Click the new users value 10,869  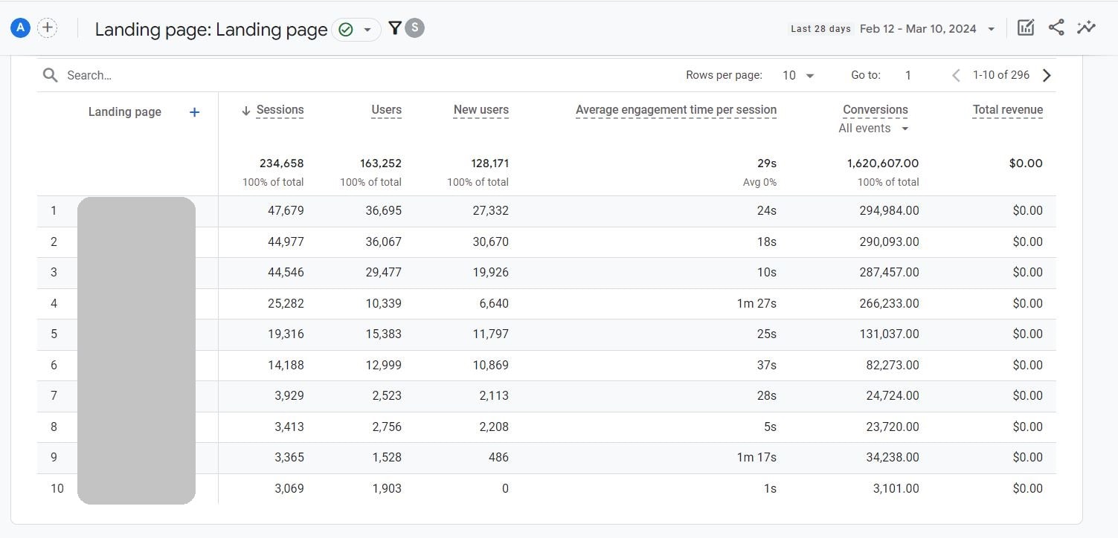coord(490,366)
